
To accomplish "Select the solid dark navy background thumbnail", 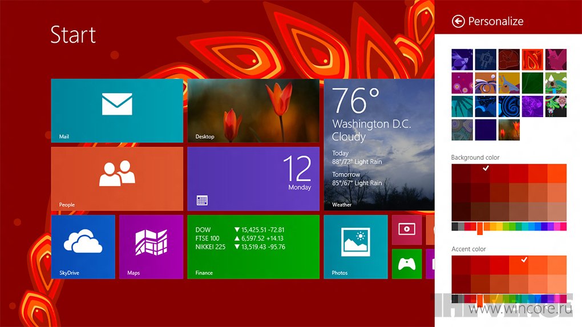I will click(486, 130).
